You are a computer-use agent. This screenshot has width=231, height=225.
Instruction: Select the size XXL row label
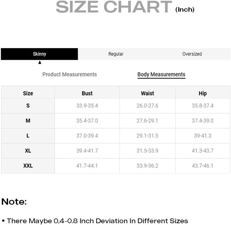point(28,166)
